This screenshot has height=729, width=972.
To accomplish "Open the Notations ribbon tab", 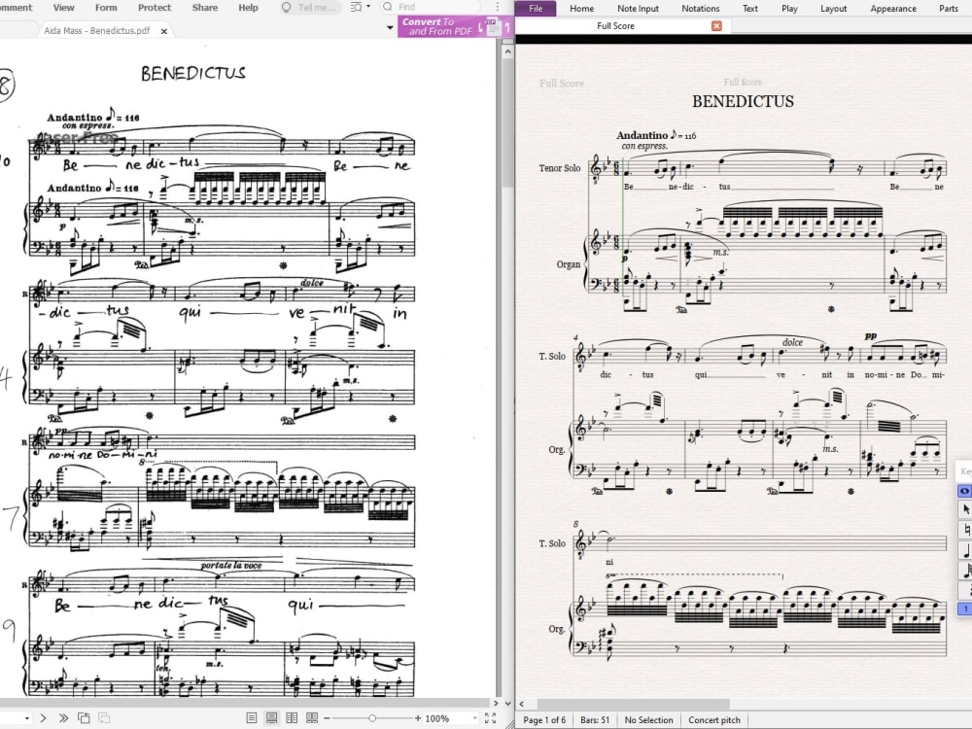I will point(701,8).
